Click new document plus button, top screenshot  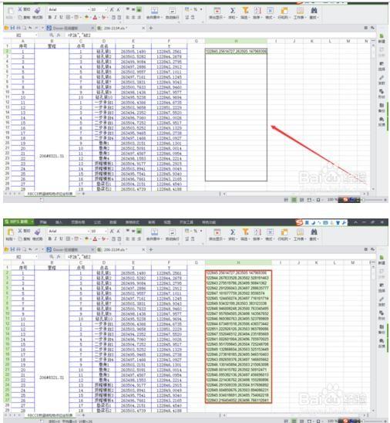(x=151, y=28)
